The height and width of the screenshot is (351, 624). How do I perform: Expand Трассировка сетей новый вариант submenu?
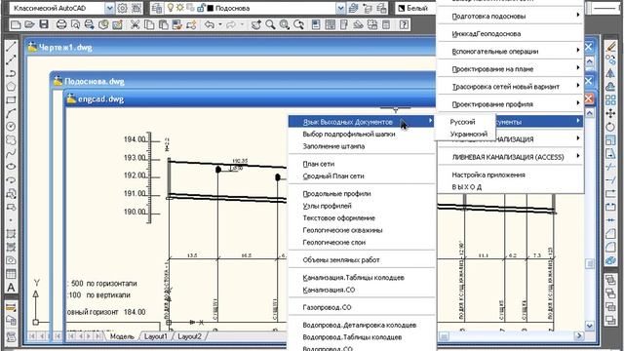(511, 87)
